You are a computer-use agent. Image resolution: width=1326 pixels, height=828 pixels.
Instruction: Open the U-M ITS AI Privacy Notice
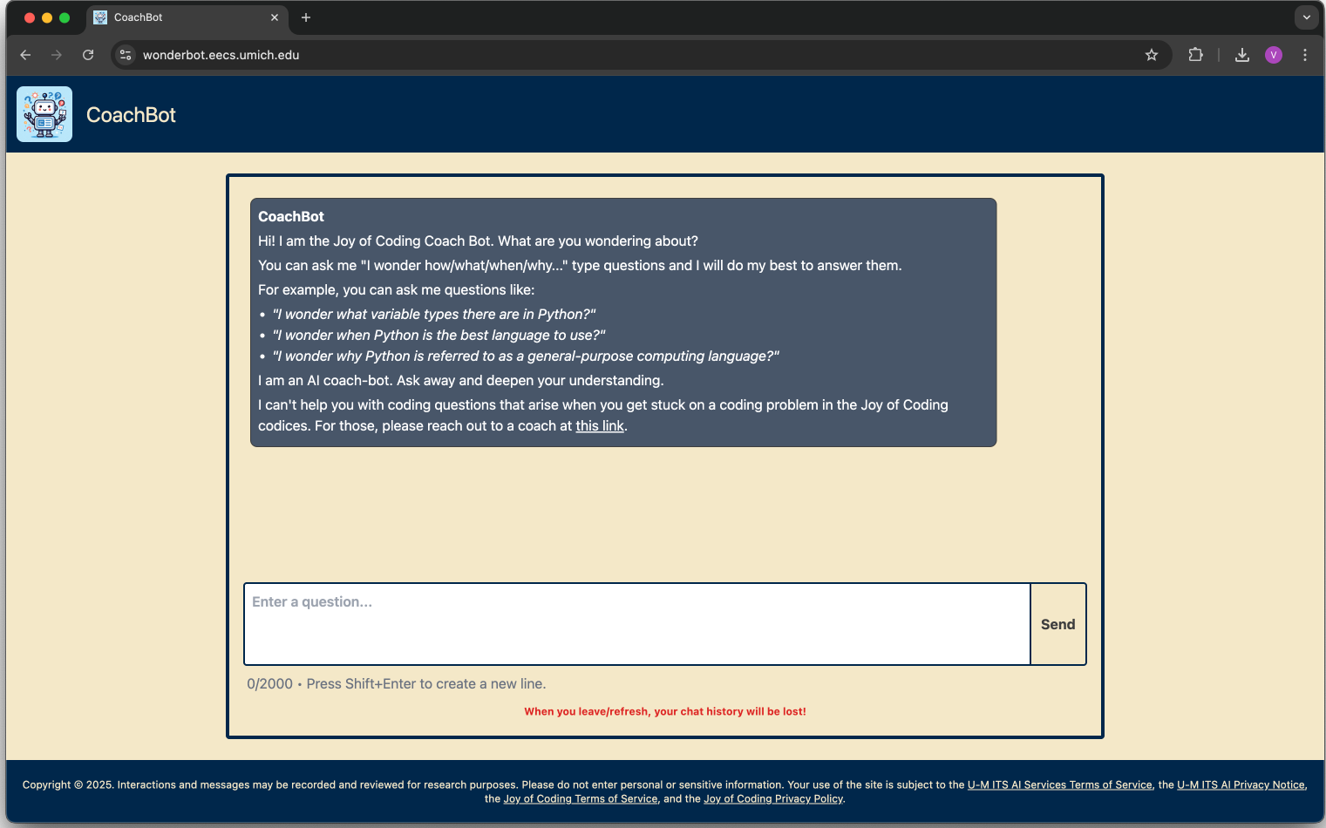pos(1240,784)
